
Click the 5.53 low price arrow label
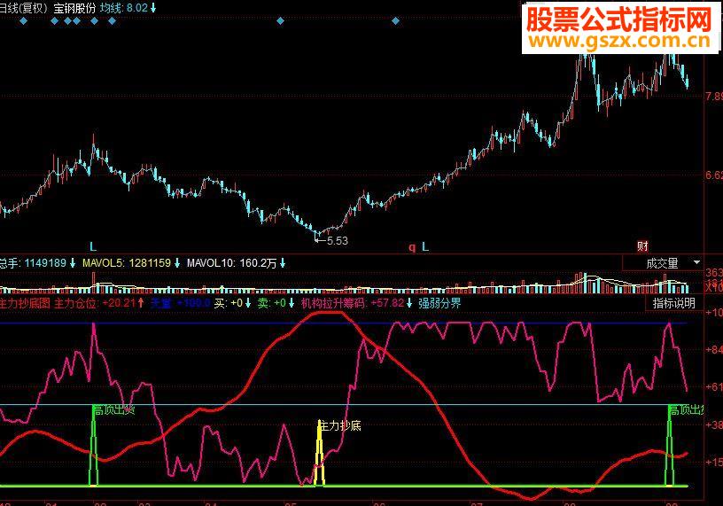coord(332,240)
